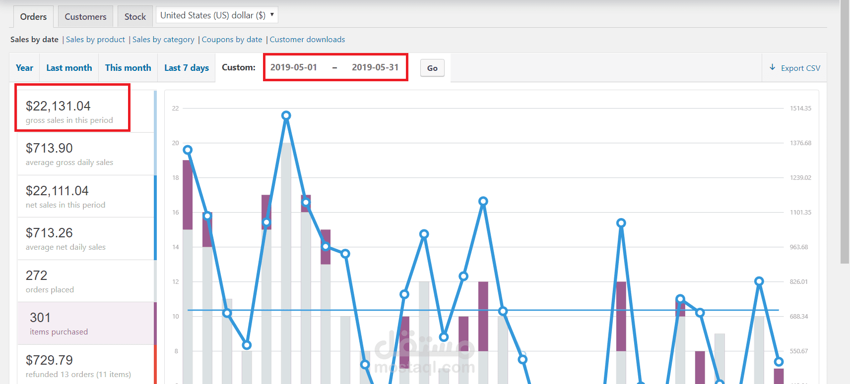This screenshot has width=850, height=384.
Task: Click the first data point of the blue line
Action: 188,150
